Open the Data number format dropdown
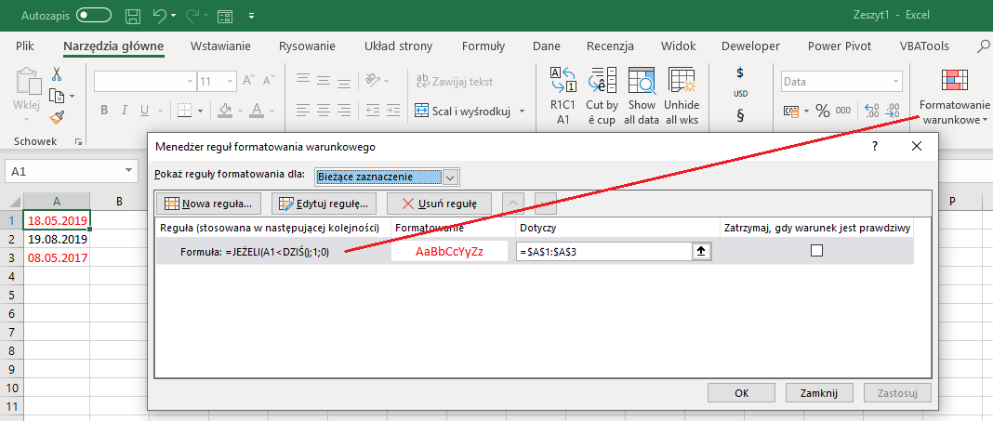This screenshot has height=421, width=993. 896,82
